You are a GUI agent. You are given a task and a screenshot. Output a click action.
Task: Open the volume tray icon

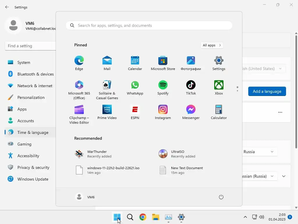[x=262, y=217]
